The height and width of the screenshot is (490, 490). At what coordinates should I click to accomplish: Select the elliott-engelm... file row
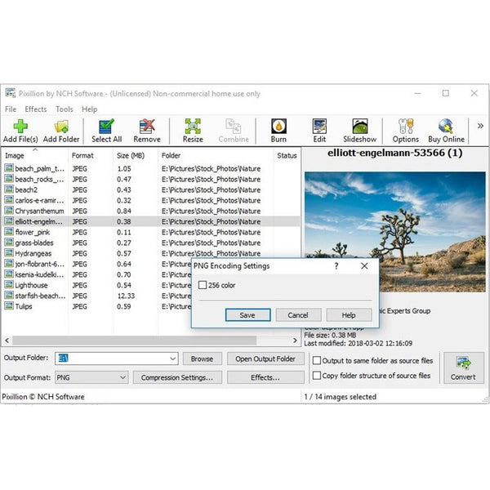(151, 221)
